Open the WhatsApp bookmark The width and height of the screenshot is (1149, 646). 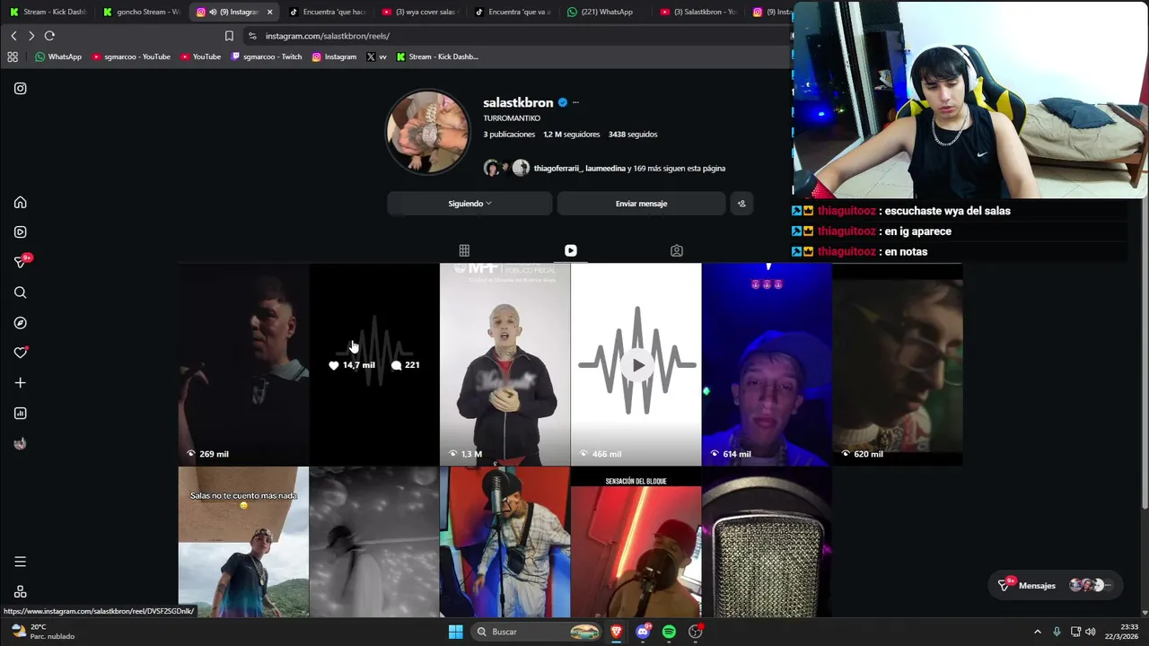(x=57, y=57)
